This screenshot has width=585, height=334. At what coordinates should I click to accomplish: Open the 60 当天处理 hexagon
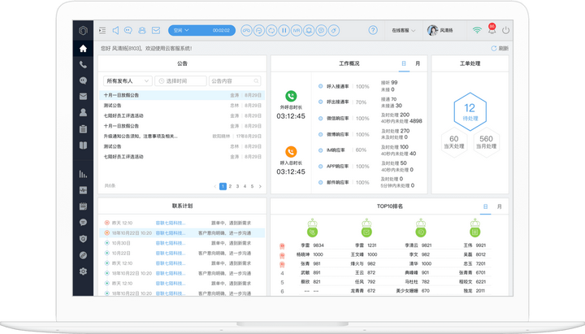point(454,142)
